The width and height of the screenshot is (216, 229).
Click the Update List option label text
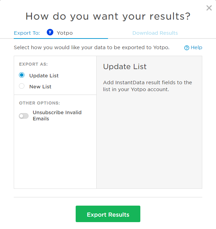coord(44,76)
